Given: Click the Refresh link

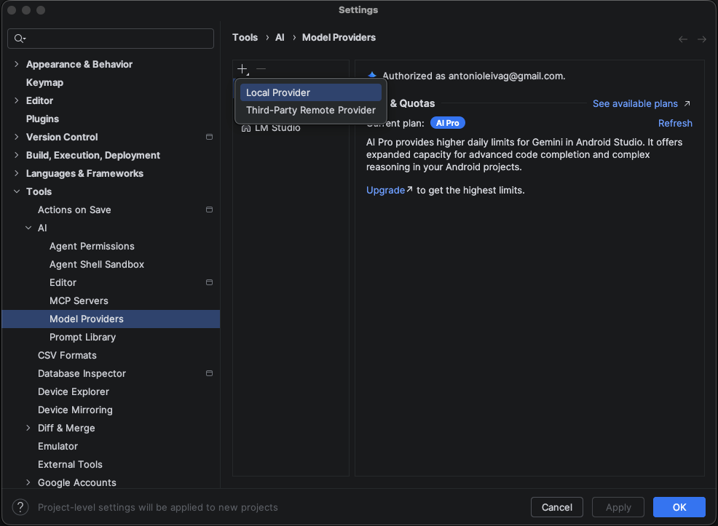Looking at the screenshot, I should point(675,123).
